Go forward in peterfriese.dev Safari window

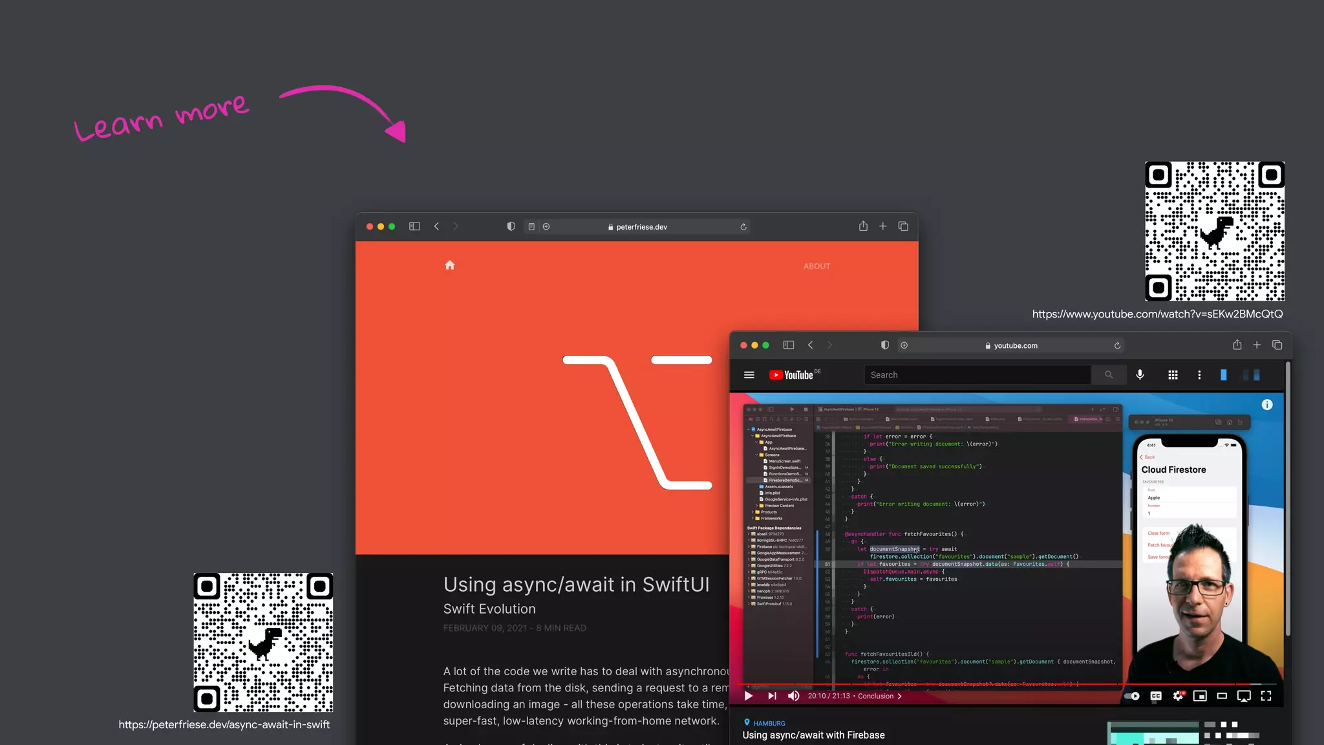tap(456, 226)
